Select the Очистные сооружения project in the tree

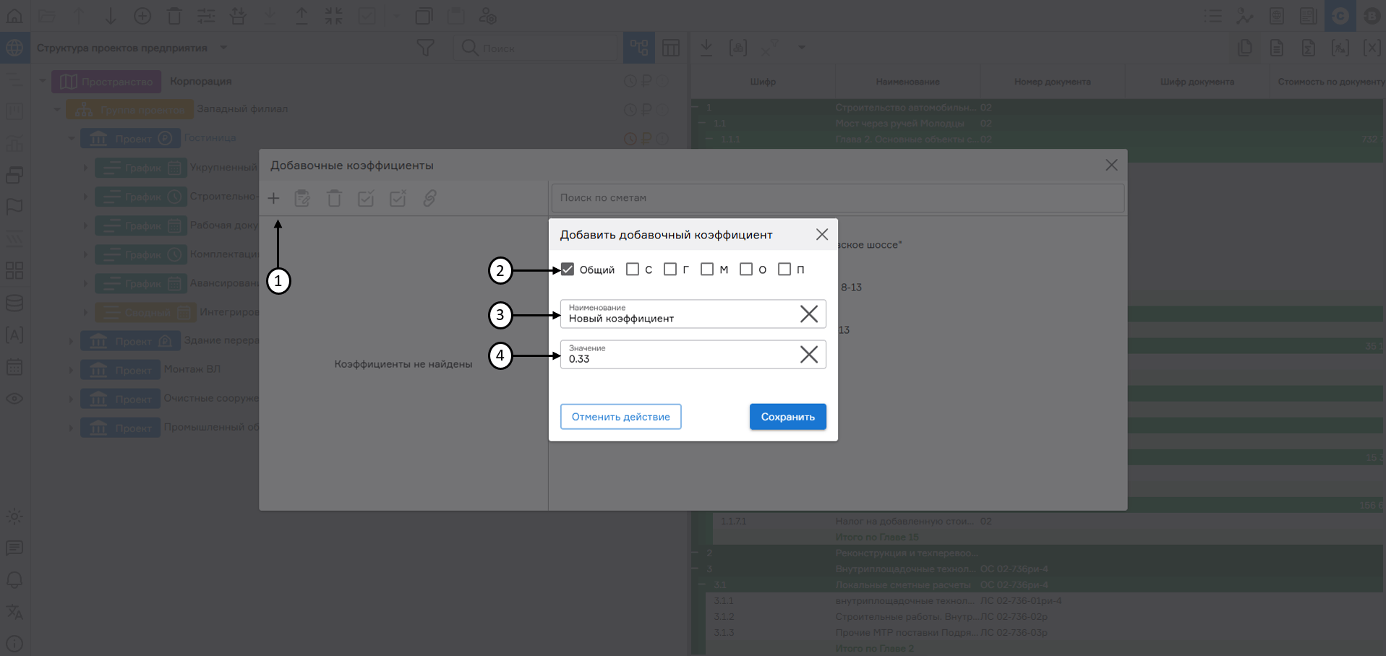(x=205, y=398)
